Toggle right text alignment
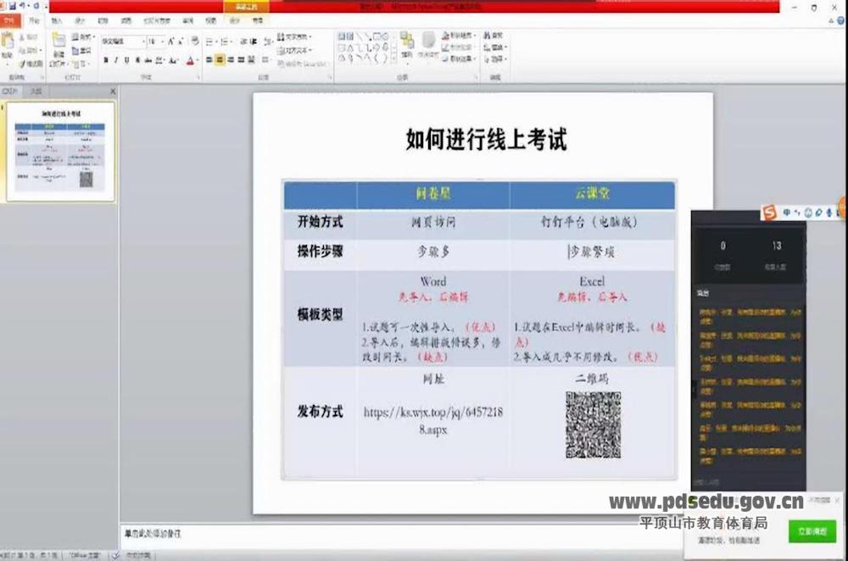The height and width of the screenshot is (561, 848). tap(230, 60)
